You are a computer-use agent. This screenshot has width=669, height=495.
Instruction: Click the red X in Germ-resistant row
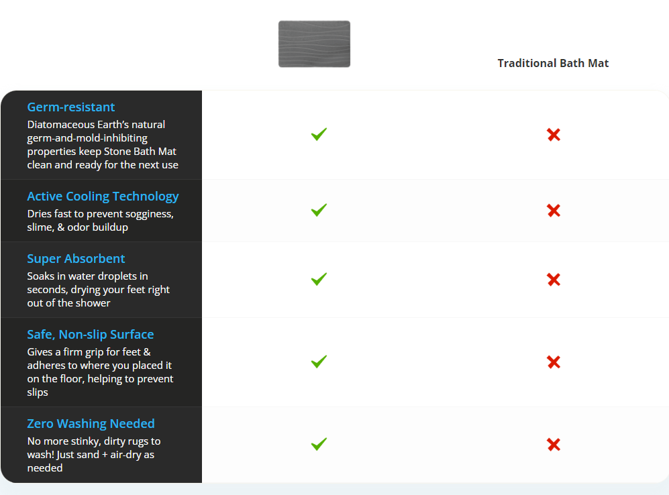coord(553,135)
